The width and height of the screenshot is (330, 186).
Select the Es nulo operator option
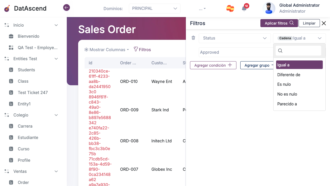[x=299, y=84]
